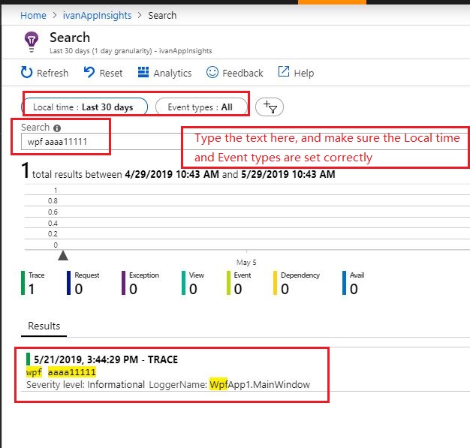This screenshot has width=470, height=448.
Task: Click the Last 30 days granularity subtitle
Action: [x=131, y=51]
